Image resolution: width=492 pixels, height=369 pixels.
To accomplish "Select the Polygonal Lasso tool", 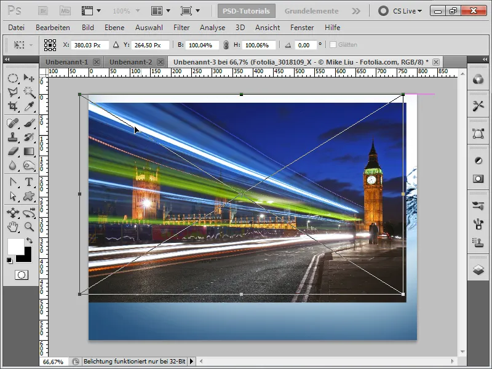I will [x=12, y=92].
